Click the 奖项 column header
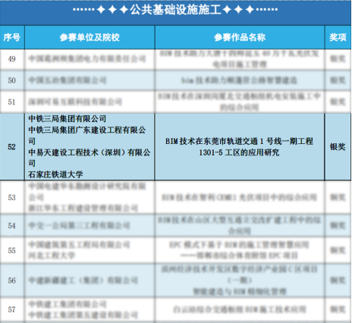The image size is (352, 323). [x=338, y=37]
